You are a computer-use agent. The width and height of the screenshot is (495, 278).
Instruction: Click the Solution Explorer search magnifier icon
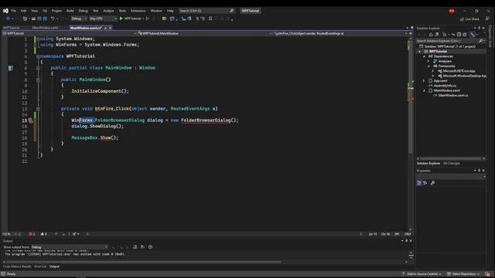tap(480, 41)
